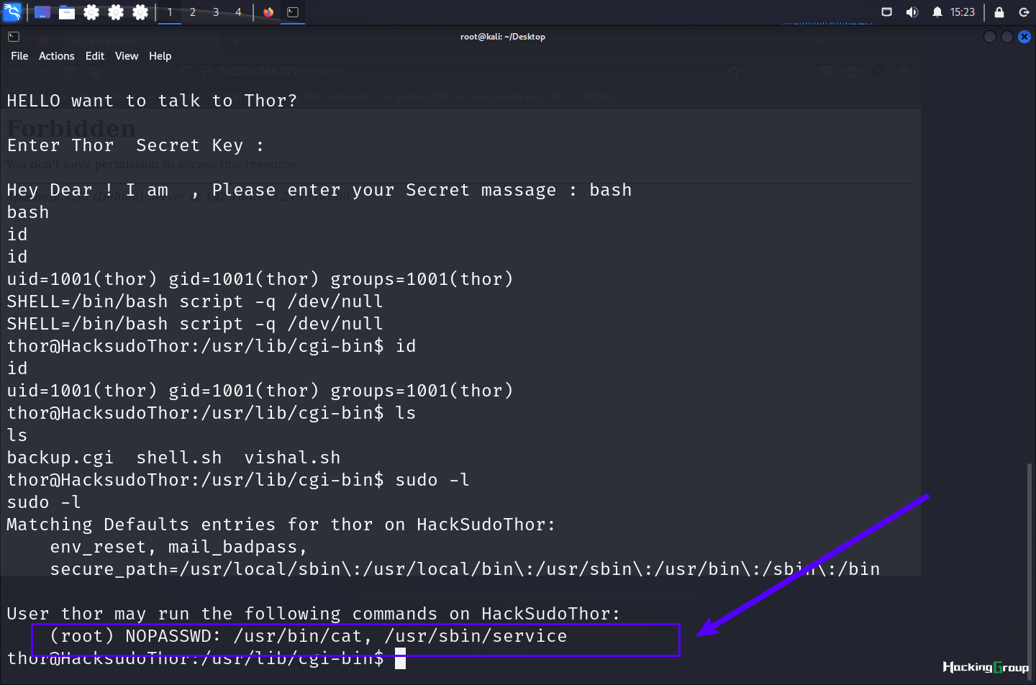Click the terminal cursor at last prompt
Screen dimensions: 1036x685
401,658
